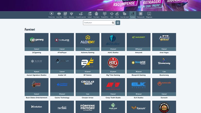Select the Fructe cherries icon
The height and width of the screenshot is (113, 201).
point(117,14)
